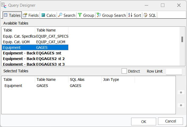Select the GAGES row in Selected Tables
187x127 pixels.
click(x=42, y=86)
